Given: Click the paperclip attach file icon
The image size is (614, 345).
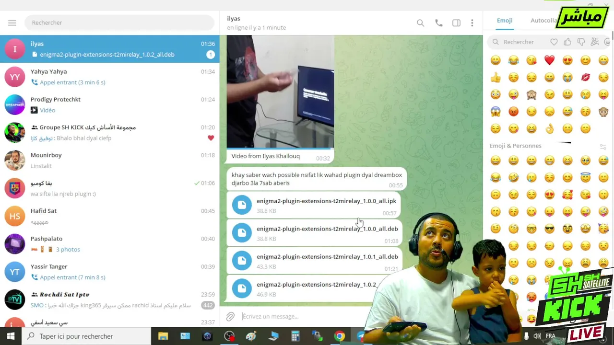Looking at the screenshot, I should (230, 316).
